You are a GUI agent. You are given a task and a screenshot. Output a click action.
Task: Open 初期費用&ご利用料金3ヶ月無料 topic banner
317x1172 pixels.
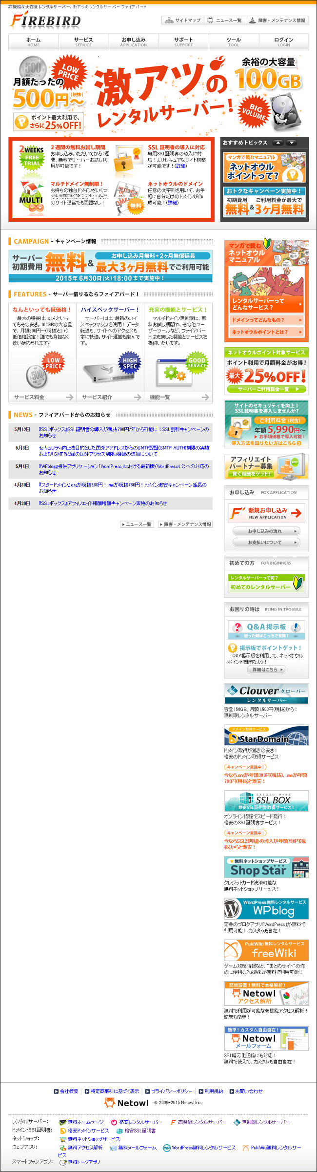(x=264, y=202)
